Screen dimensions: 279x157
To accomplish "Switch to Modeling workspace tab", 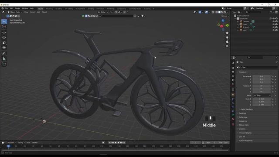I will tap(49, 9).
